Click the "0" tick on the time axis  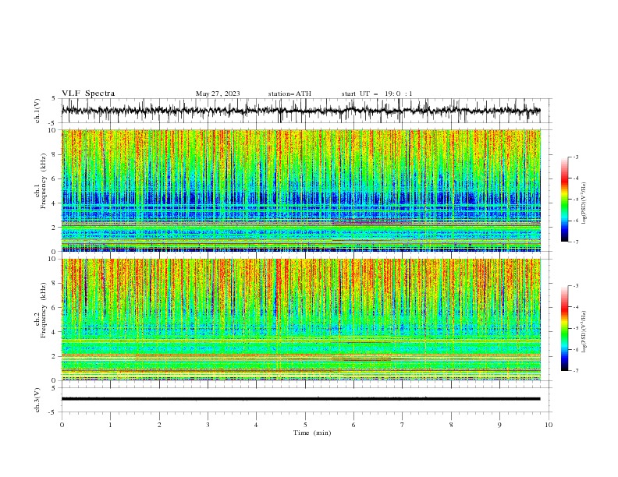pyautogui.click(x=62, y=425)
